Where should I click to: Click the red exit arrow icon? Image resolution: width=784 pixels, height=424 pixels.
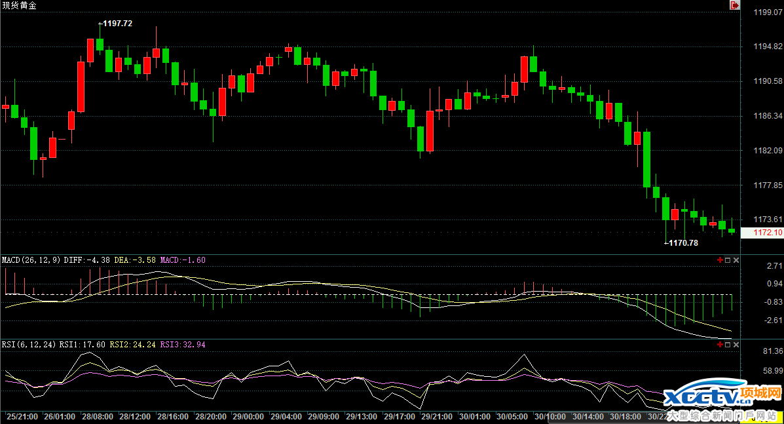735,5
